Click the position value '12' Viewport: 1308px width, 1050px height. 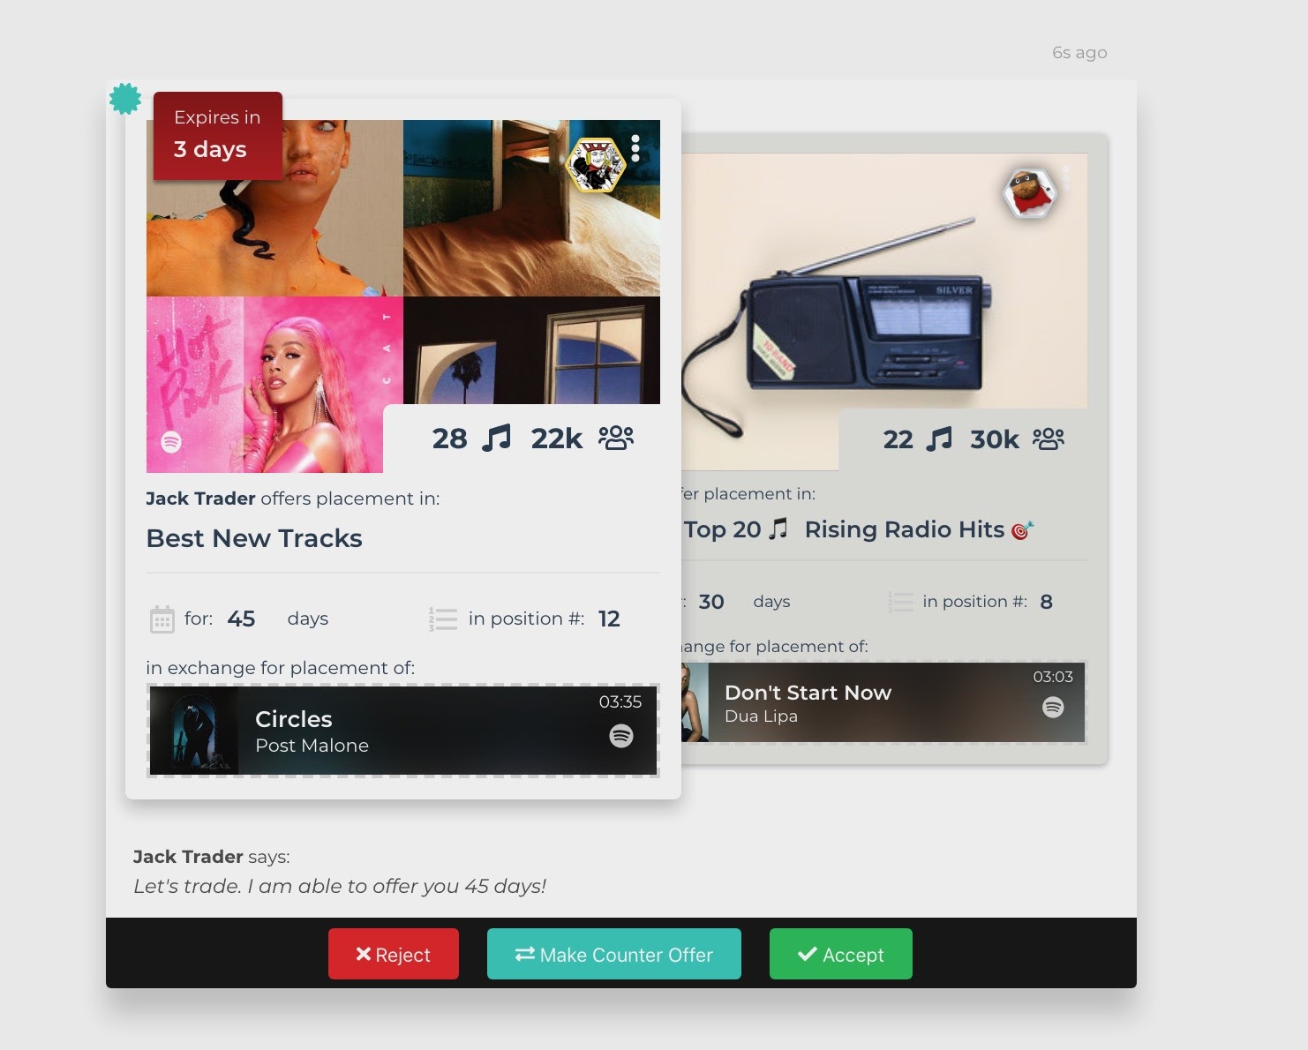(609, 619)
